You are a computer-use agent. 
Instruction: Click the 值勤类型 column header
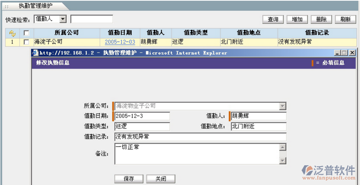(x=196, y=33)
